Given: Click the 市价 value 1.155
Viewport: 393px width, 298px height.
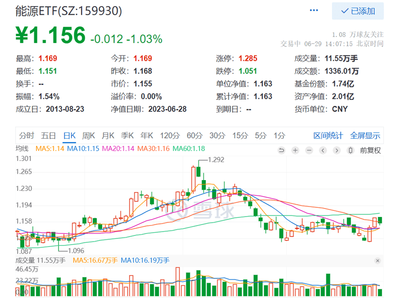Looking at the screenshot, I should [143, 84].
